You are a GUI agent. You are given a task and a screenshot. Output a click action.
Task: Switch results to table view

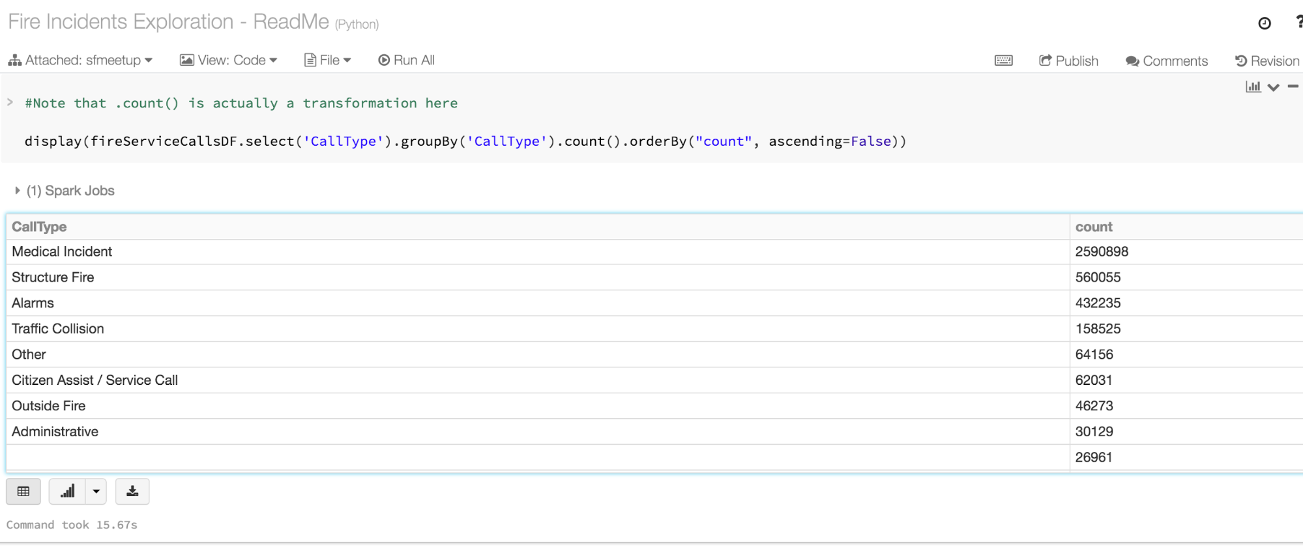click(x=23, y=492)
